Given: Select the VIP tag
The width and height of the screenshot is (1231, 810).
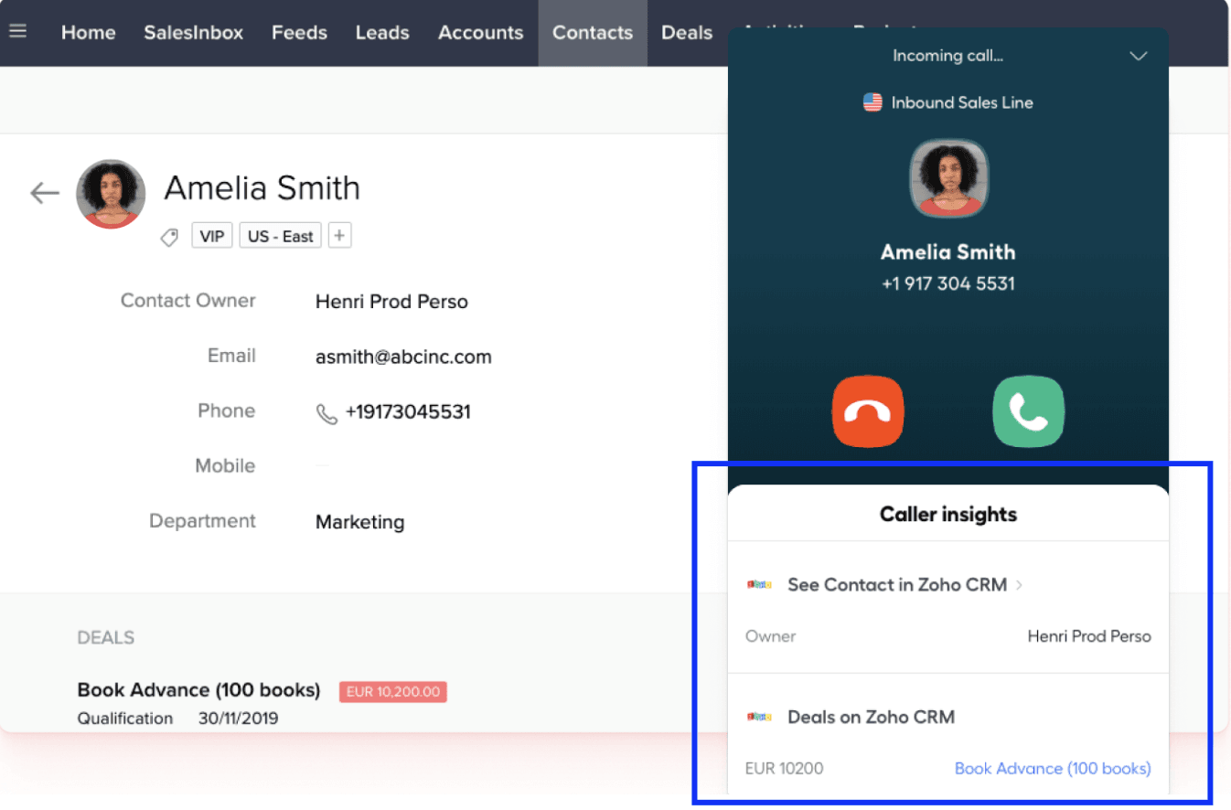Looking at the screenshot, I should (212, 236).
